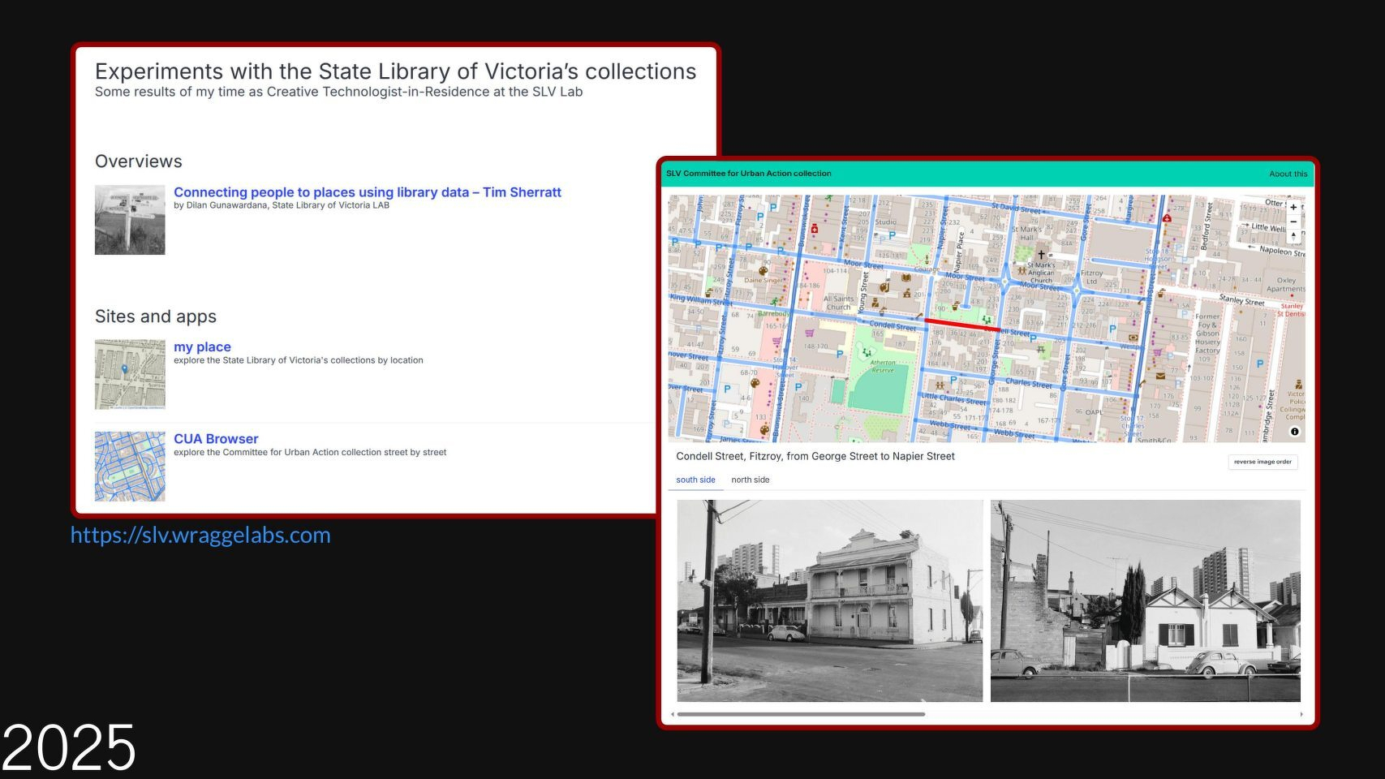Click the 'Sites and apps' section heading
This screenshot has width=1385, height=779.
coord(156,316)
